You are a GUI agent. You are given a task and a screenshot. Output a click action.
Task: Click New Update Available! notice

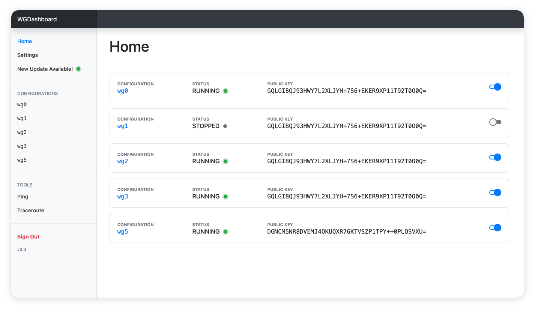(45, 69)
